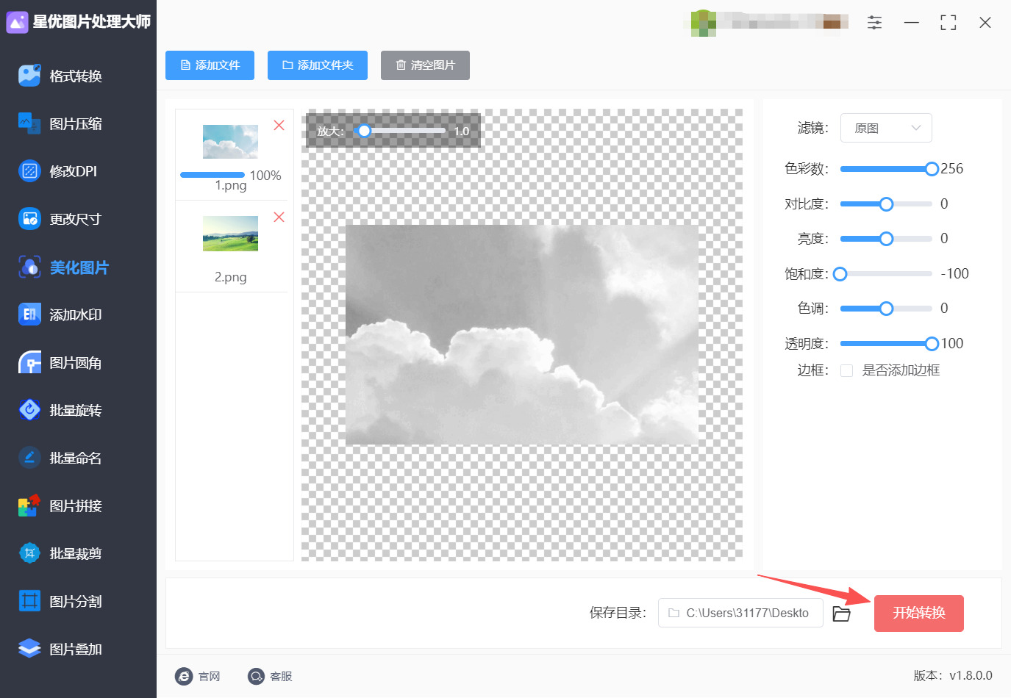
Task: Go to 修改DPI section
Action: coord(74,171)
